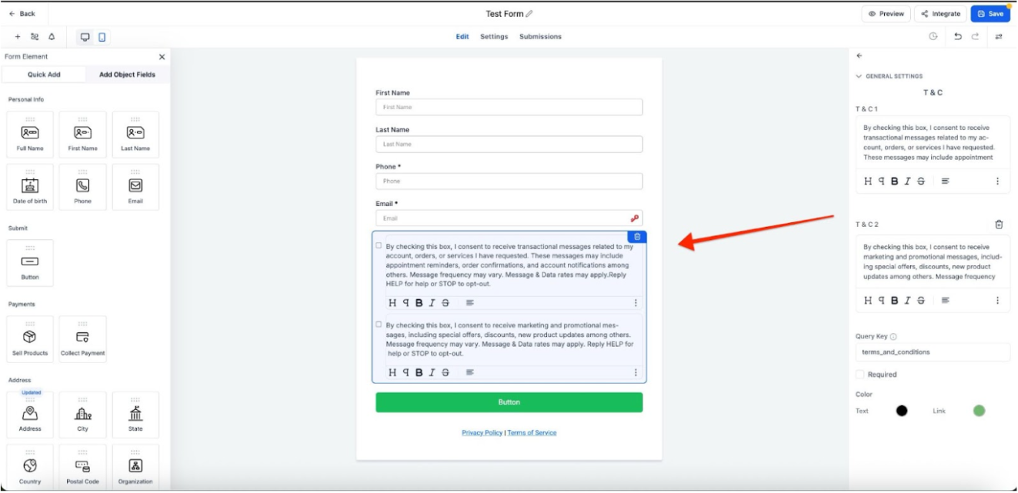Open the Settings tab

coord(494,37)
